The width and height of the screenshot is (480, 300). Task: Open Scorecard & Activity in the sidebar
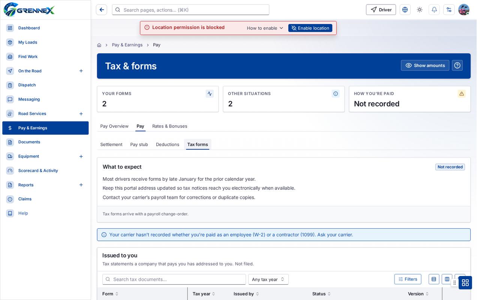tap(45, 171)
